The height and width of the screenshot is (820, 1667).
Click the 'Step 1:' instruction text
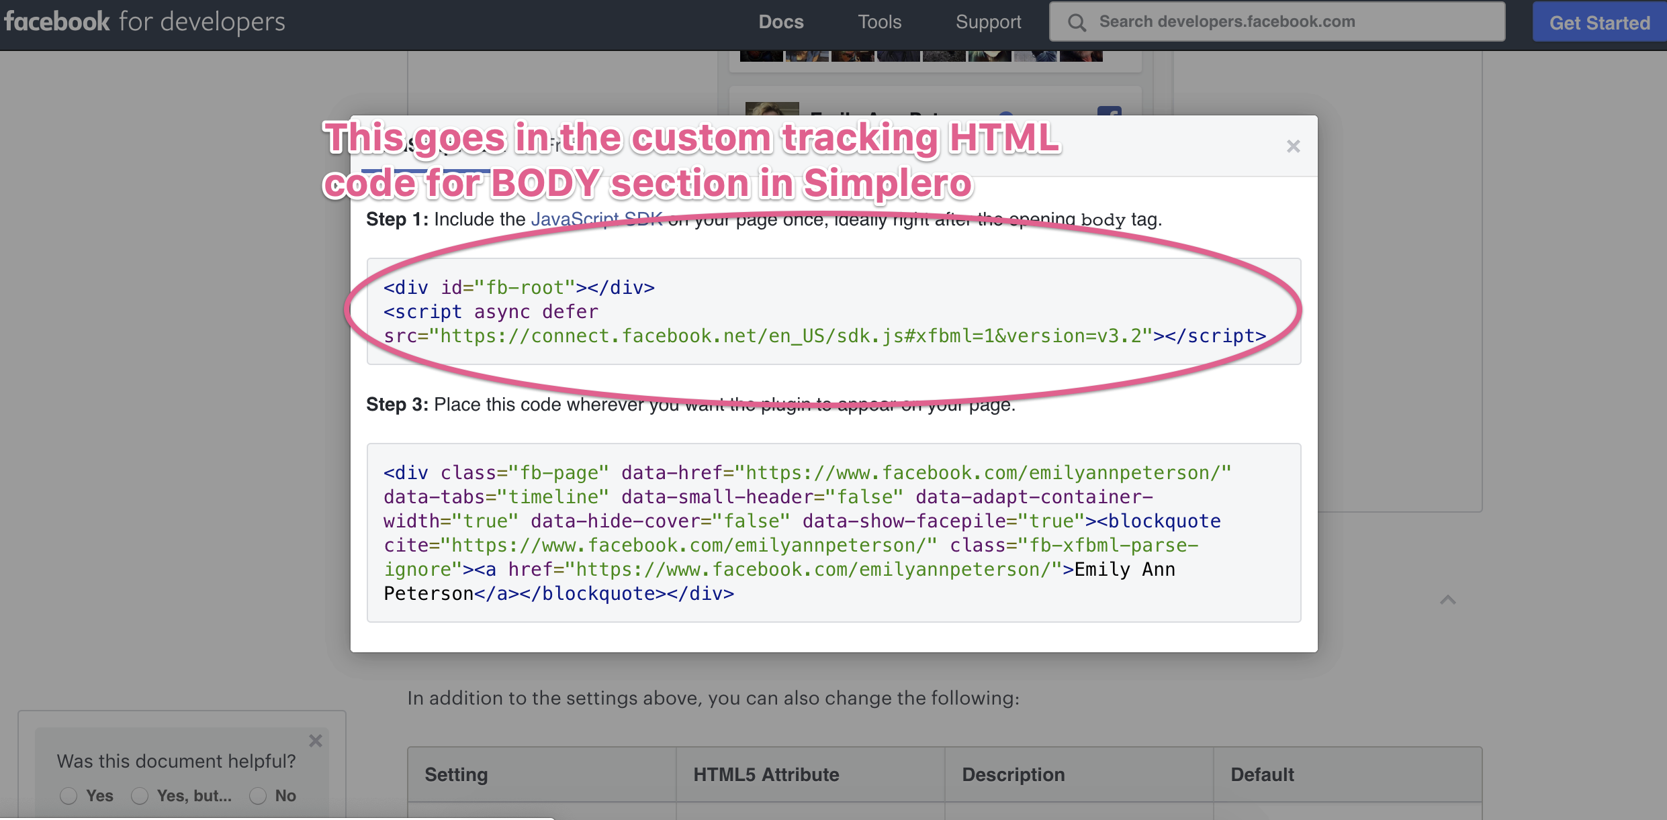pyautogui.click(x=764, y=219)
